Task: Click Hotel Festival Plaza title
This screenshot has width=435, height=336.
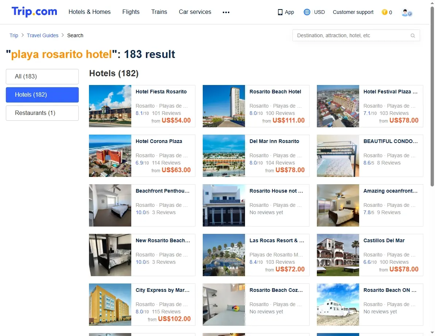Action: [391, 92]
